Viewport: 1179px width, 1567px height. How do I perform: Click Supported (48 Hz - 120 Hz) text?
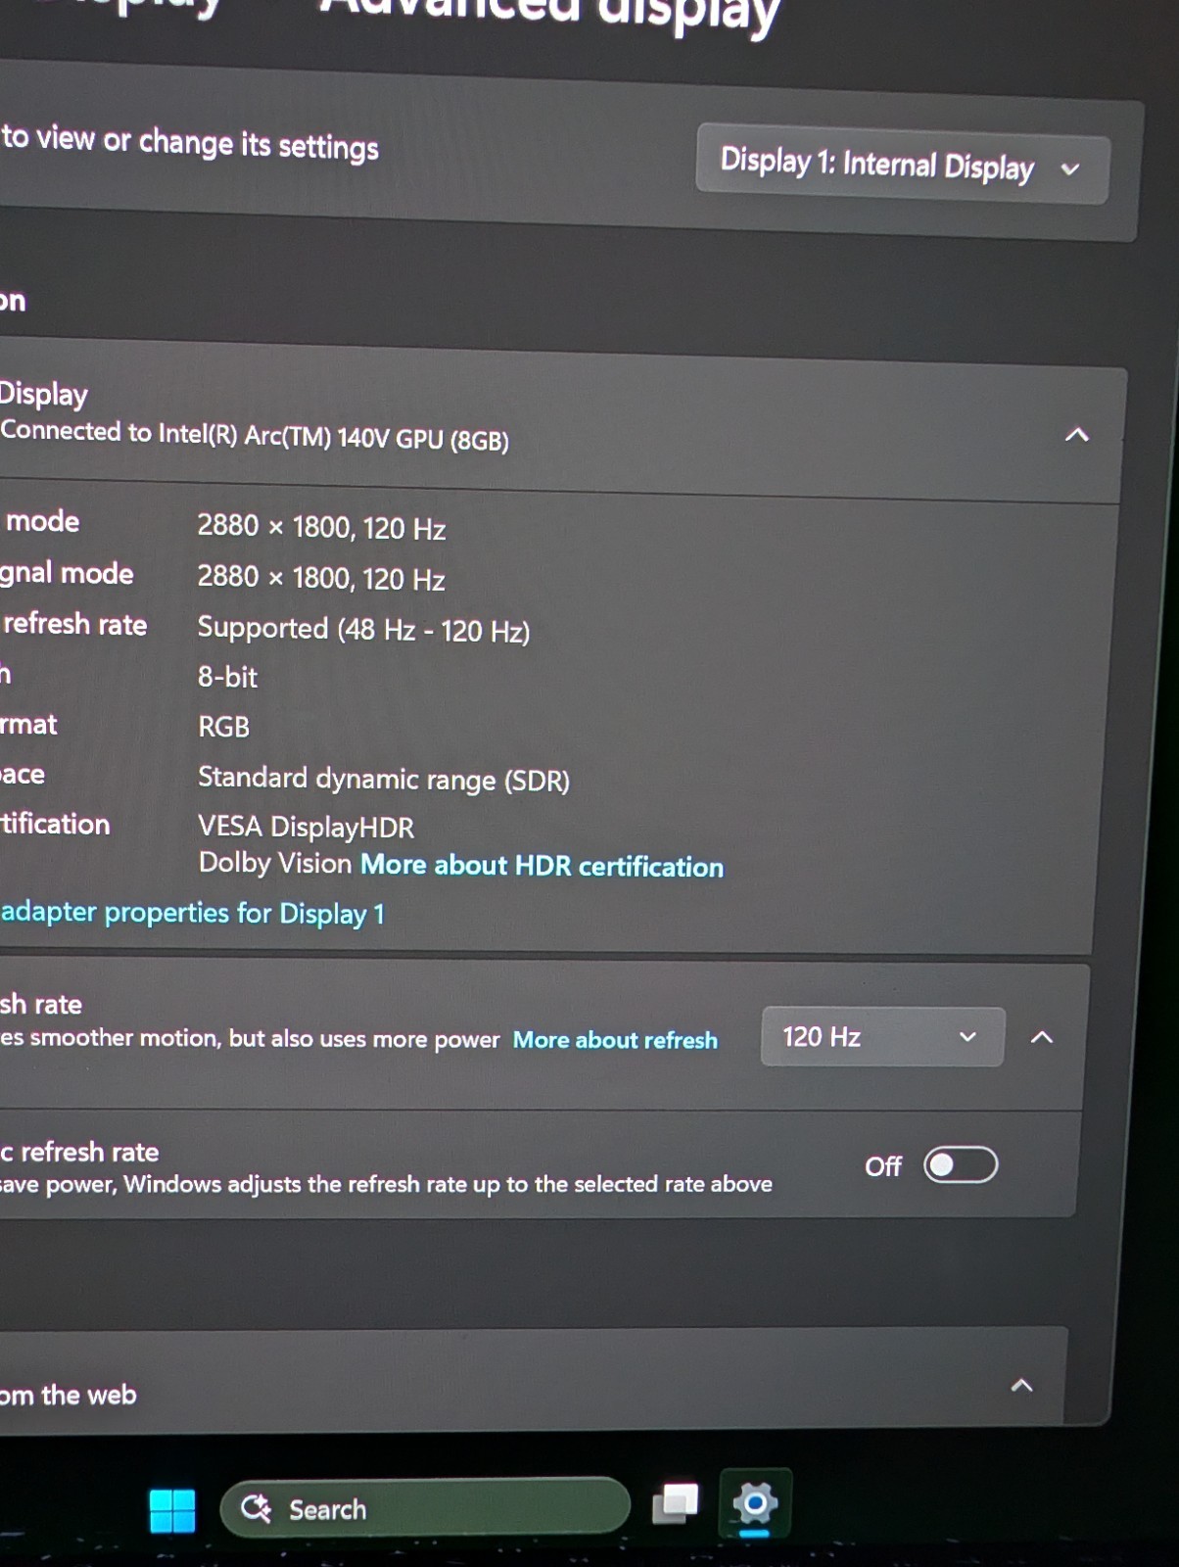point(363,629)
